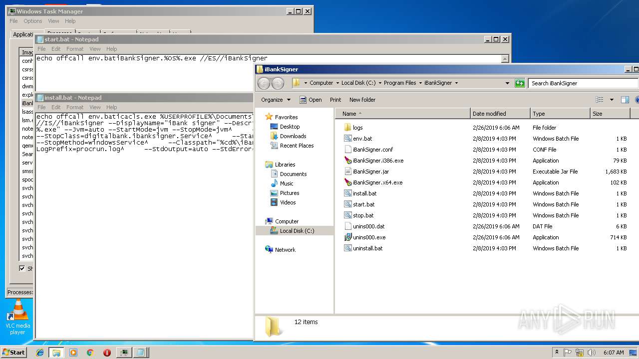Open the dropdown arrow after Program Files breadcrumb
Viewport: 639px width, 359px height.
(x=421, y=83)
